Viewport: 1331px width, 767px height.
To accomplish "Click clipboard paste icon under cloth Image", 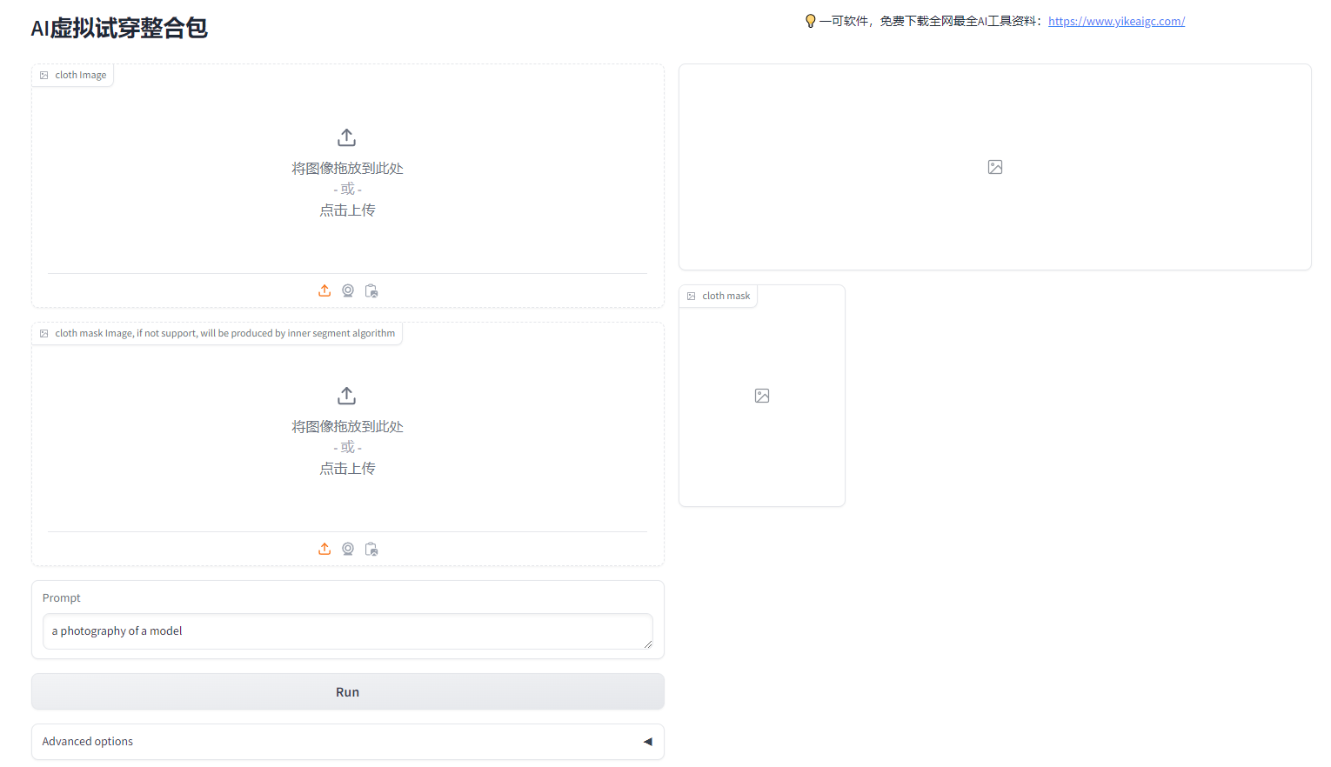I will pos(371,290).
